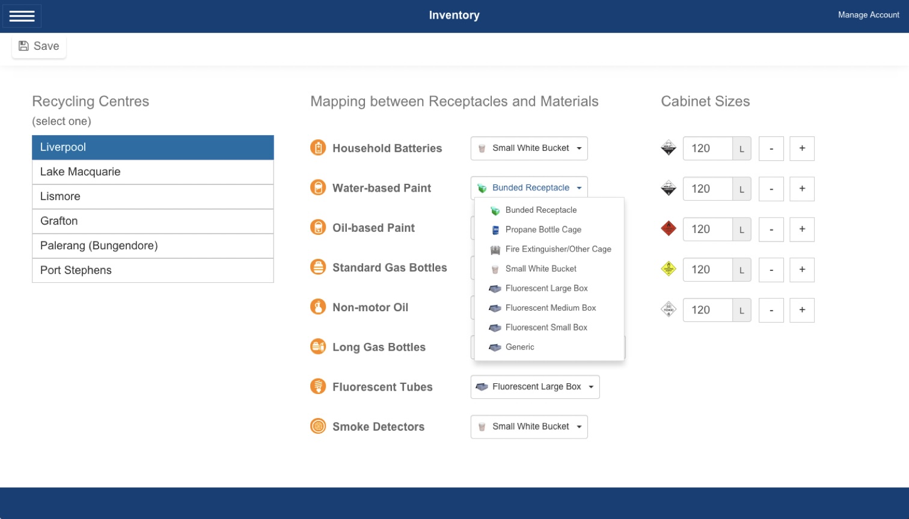This screenshot has height=519, width=909.
Task: Click the Long Gas Bottles icon
Action: click(318, 347)
